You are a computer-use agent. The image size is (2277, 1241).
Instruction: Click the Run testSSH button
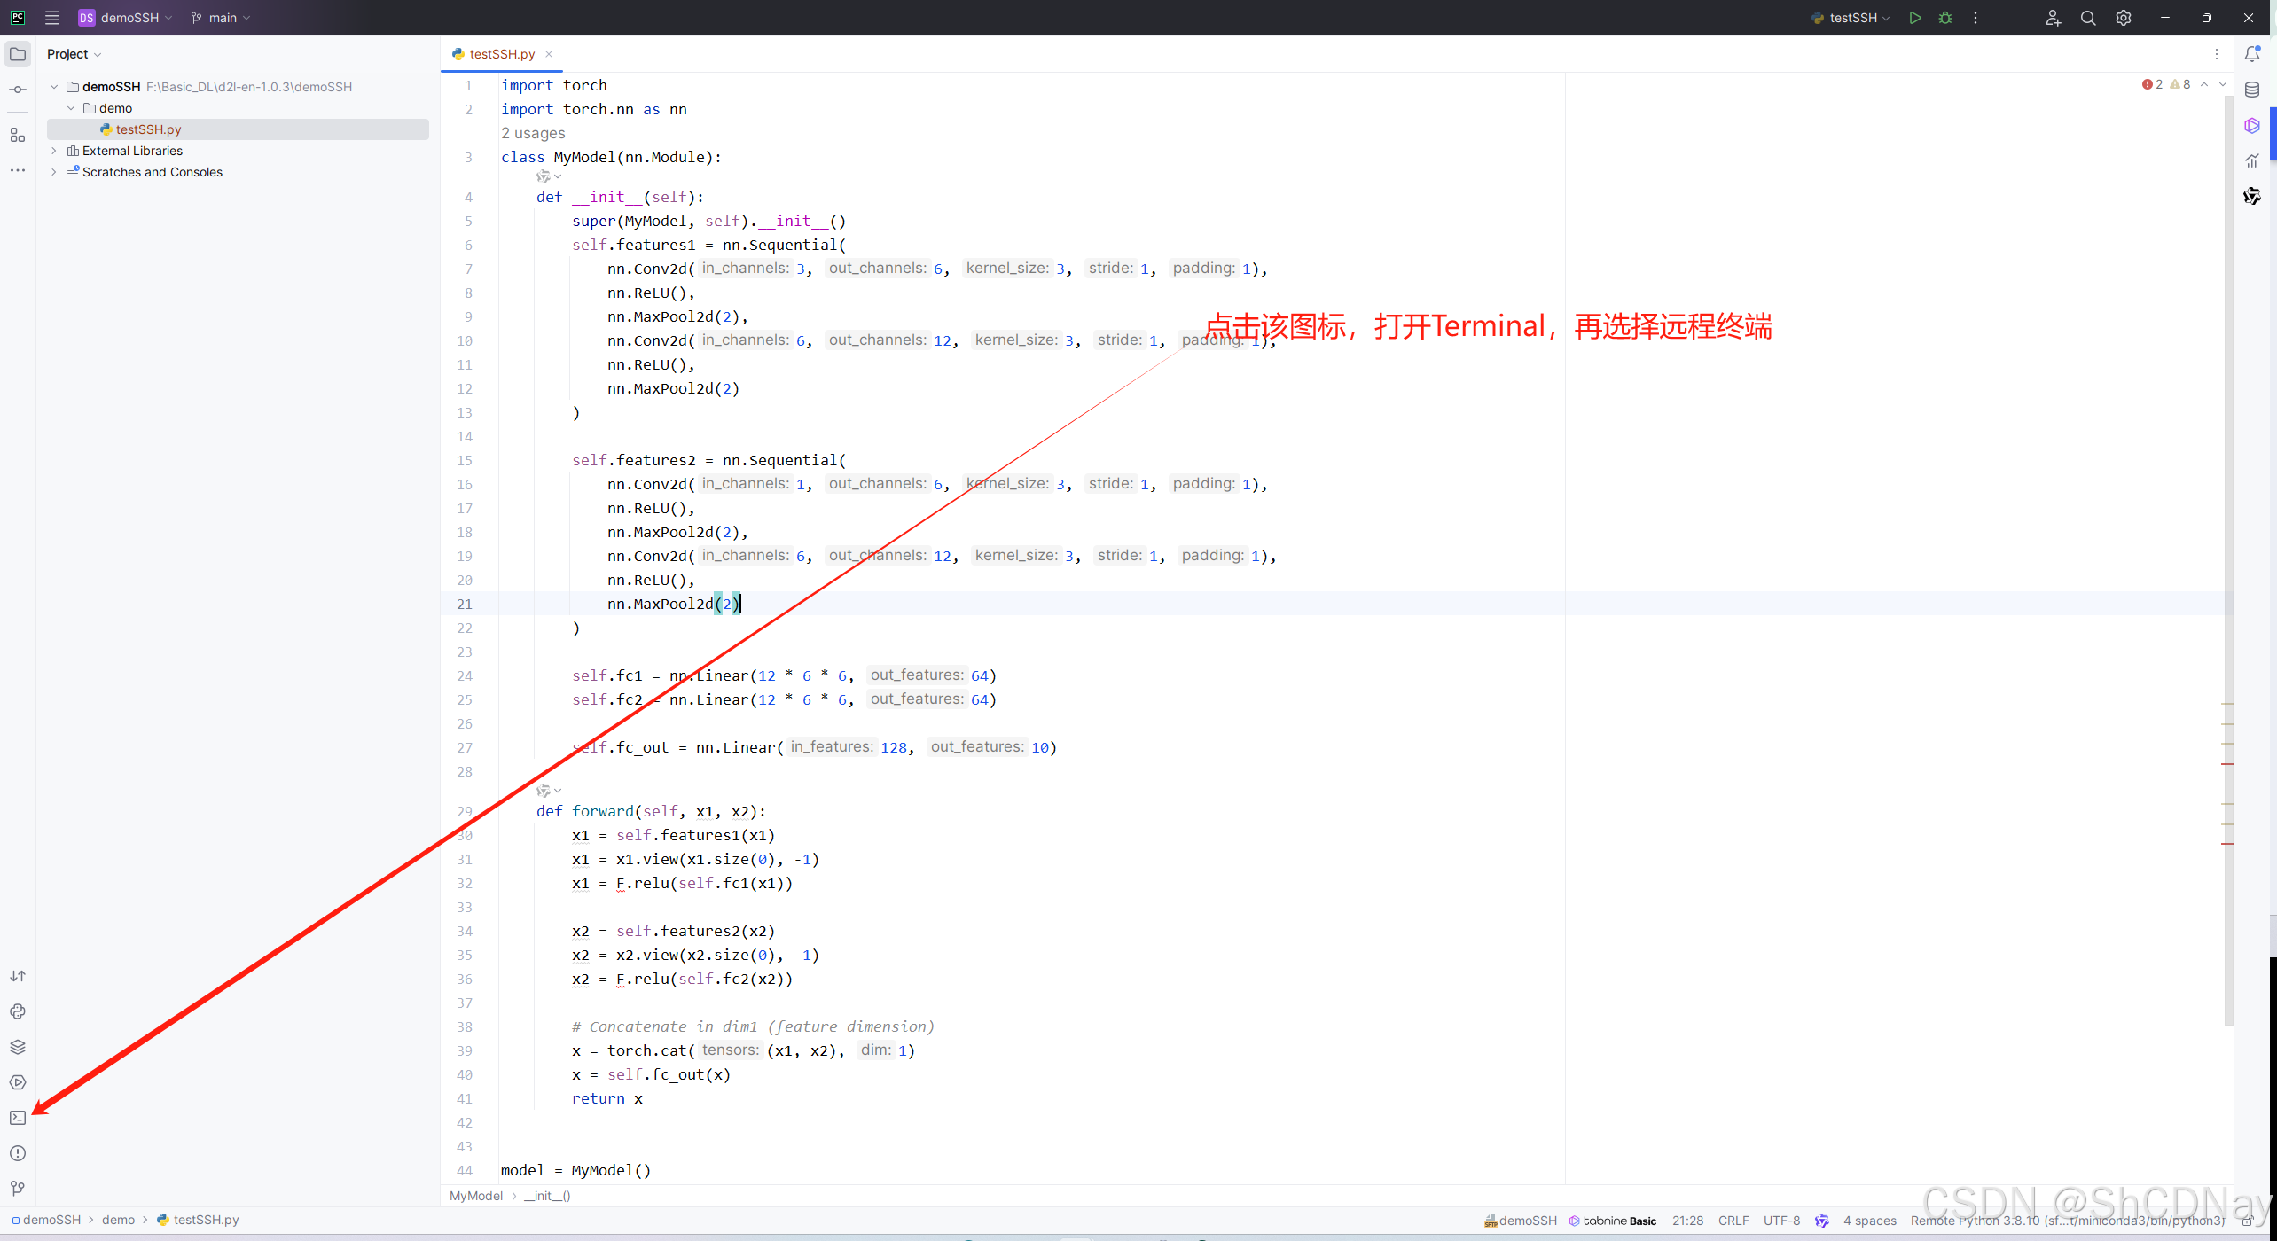1915,18
